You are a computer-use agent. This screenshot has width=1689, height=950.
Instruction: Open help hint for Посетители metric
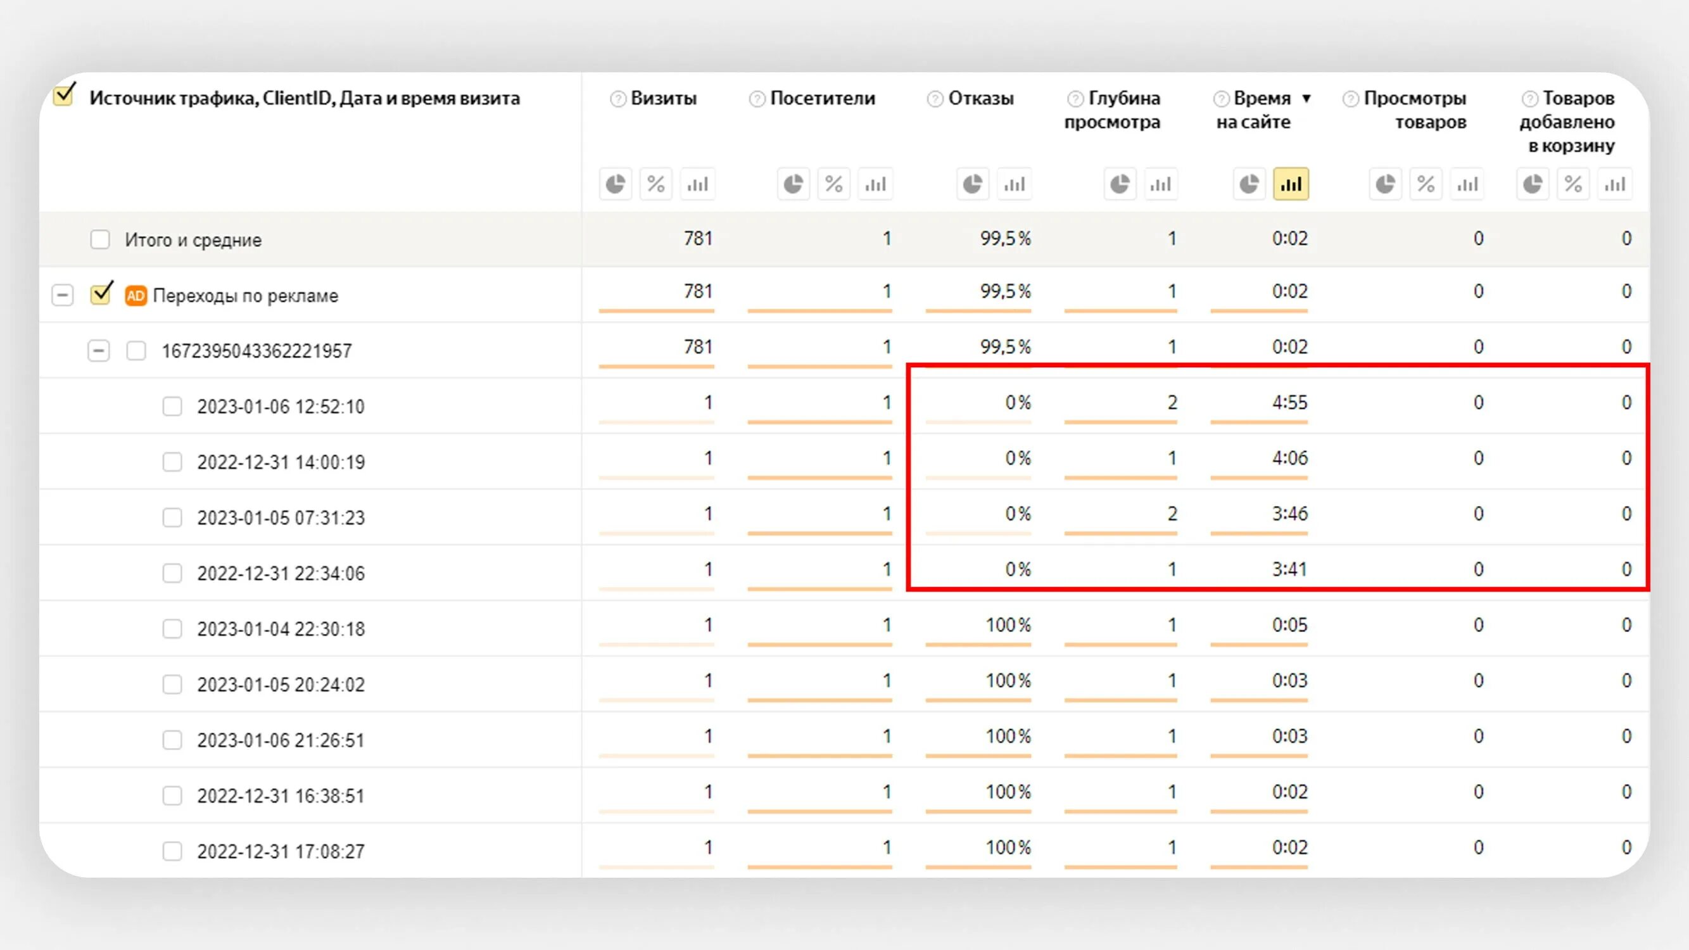(757, 99)
